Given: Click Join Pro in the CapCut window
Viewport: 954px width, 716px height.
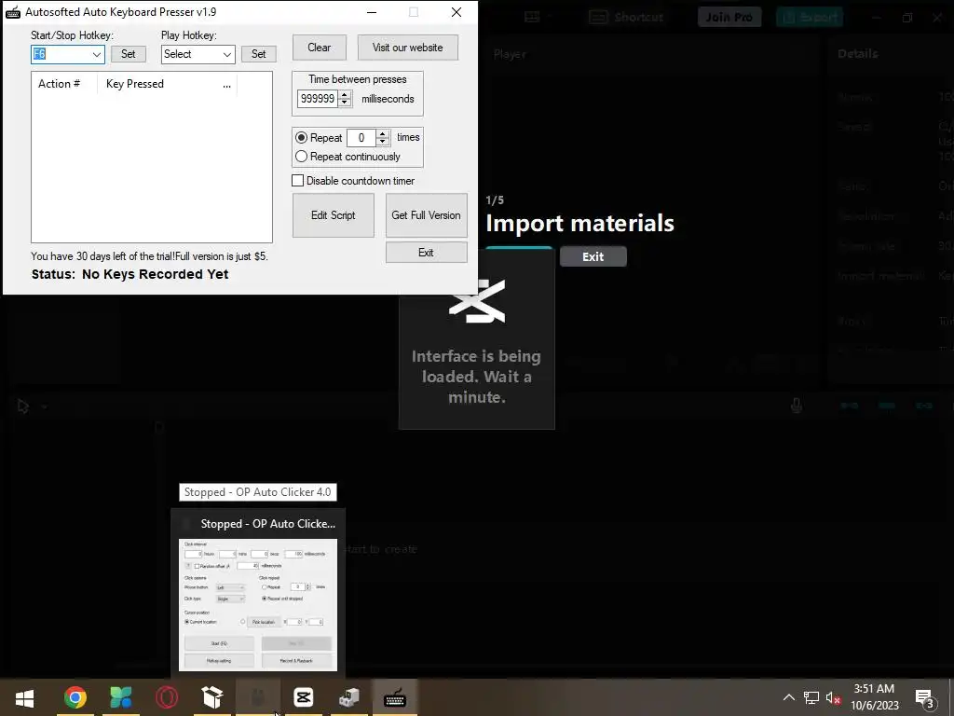Looking at the screenshot, I should (x=729, y=17).
